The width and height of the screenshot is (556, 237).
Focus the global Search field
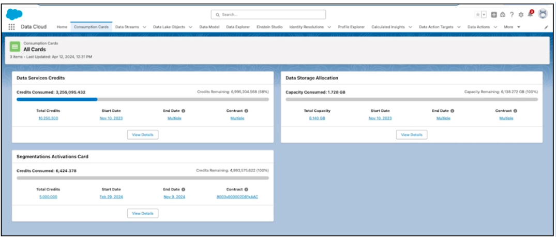268,14
